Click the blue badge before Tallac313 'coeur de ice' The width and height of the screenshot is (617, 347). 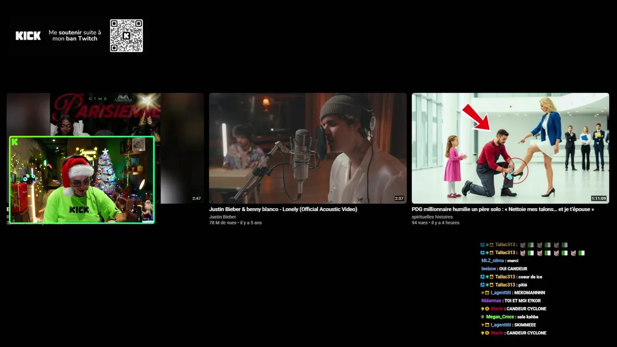click(483, 277)
